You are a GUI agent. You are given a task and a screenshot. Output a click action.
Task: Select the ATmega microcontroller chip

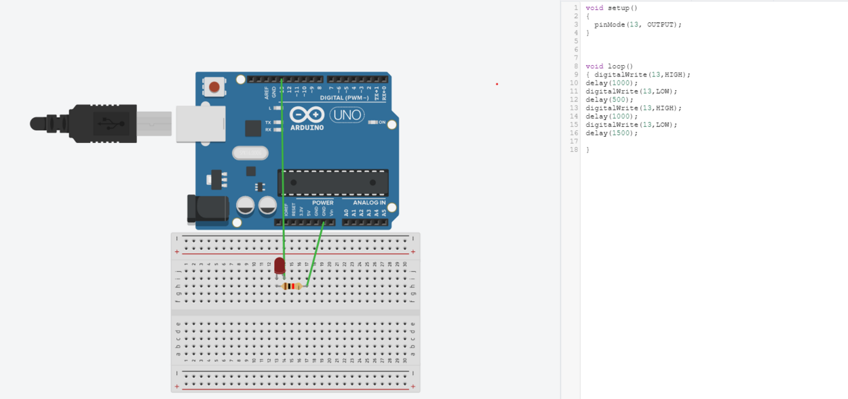333,182
